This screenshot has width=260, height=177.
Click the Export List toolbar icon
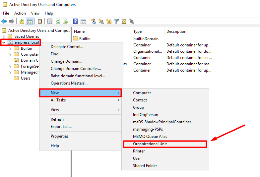tap(65, 21)
